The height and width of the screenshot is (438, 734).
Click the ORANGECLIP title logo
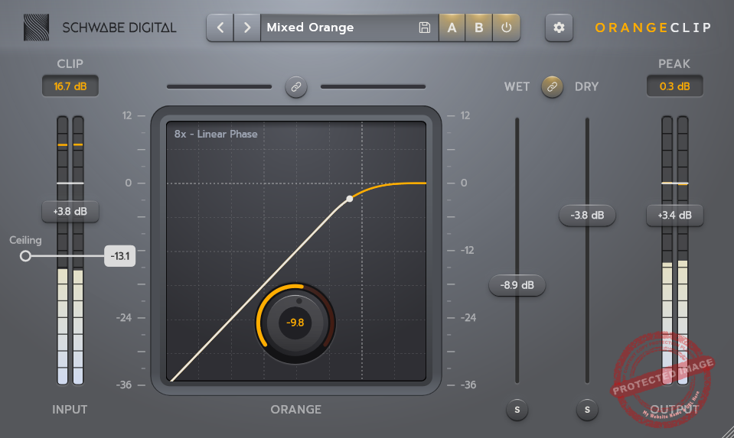pyautogui.click(x=653, y=28)
